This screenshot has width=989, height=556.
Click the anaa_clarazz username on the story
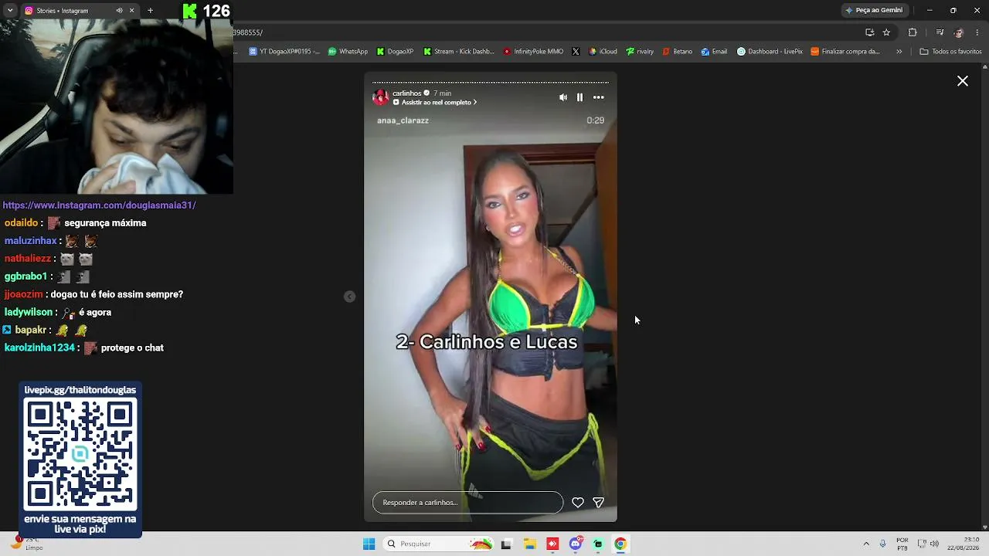point(403,120)
